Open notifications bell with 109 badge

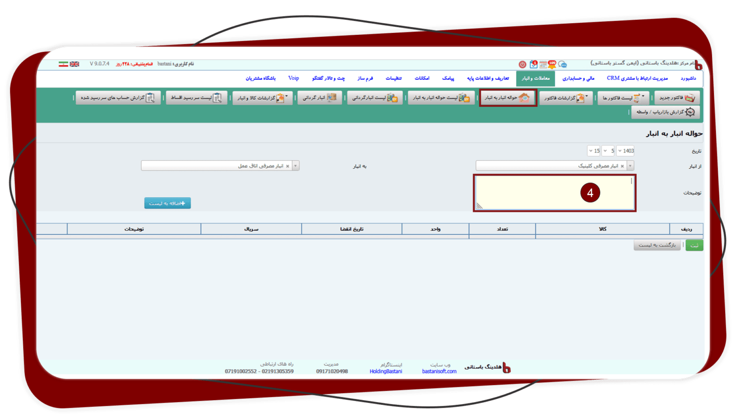552,64
